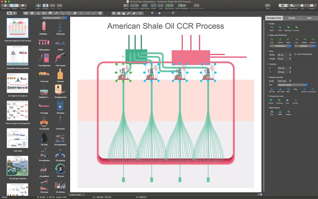Open the Petroleum industry library dropdown

[55, 18]
